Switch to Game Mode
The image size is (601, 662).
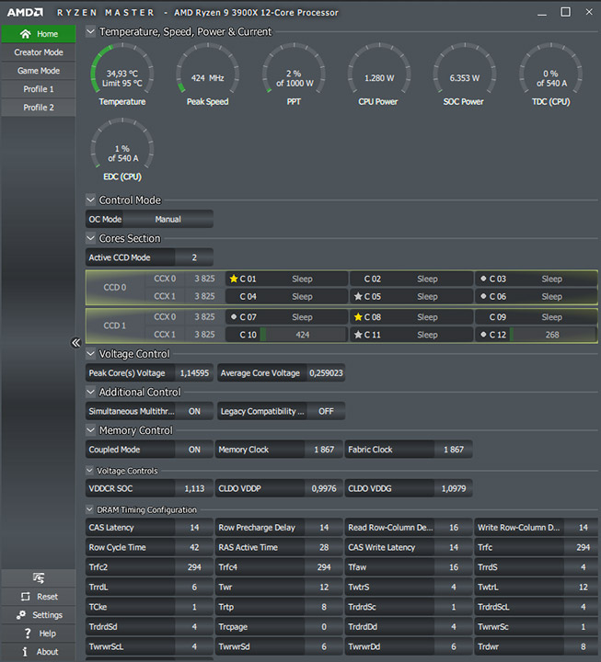coord(39,71)
